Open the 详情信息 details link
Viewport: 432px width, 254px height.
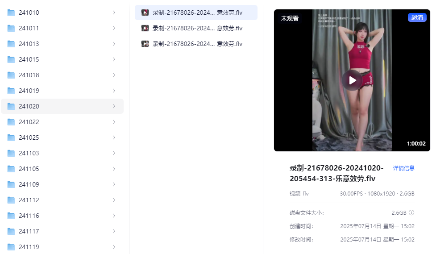coord(403,168)
